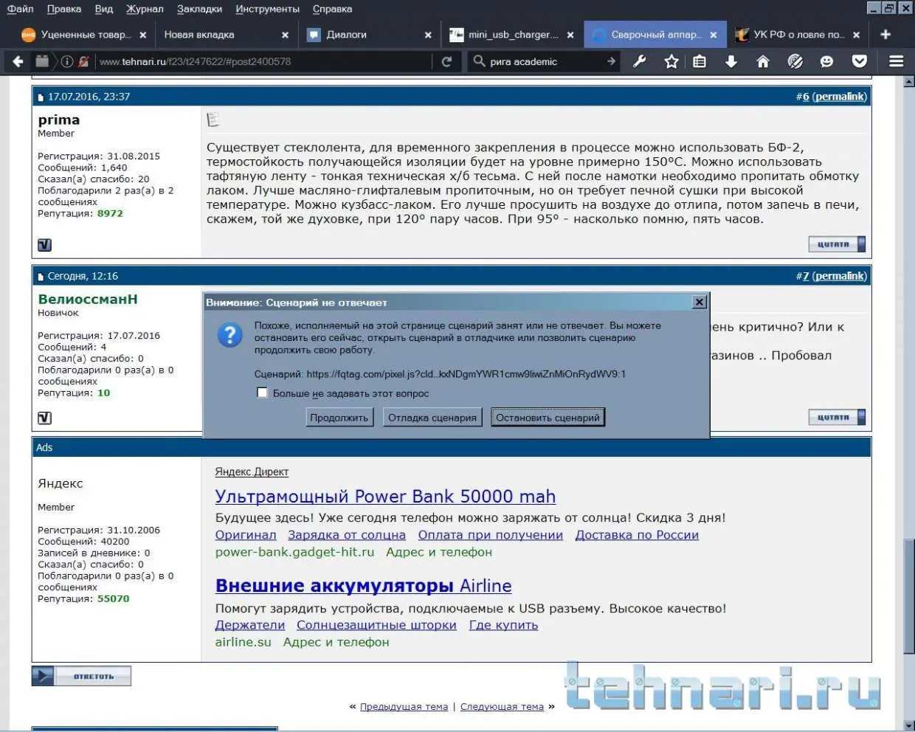Click the Остановить сценарий button
915x732 pixels.
[548, 418]
